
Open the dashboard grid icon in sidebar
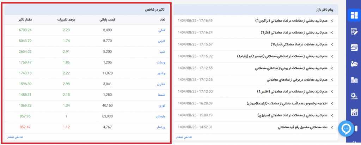(x=354, y=15)
